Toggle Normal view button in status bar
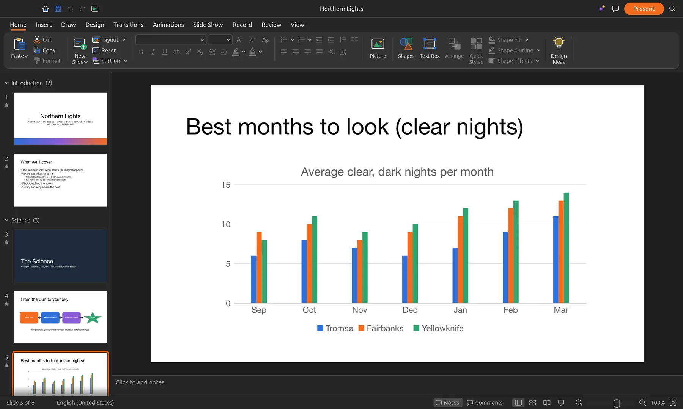This screenshot has width=683, height=409. [x=518, y=403]
